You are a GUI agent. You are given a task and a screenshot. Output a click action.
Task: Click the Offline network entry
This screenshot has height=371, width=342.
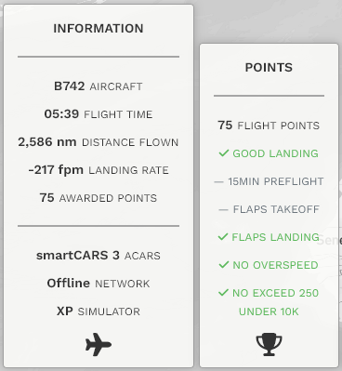pos(99,284)
